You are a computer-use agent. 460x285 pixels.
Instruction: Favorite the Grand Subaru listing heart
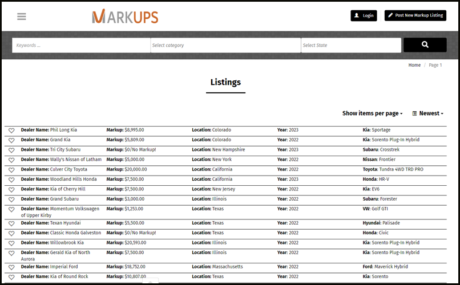coord(11,199)
